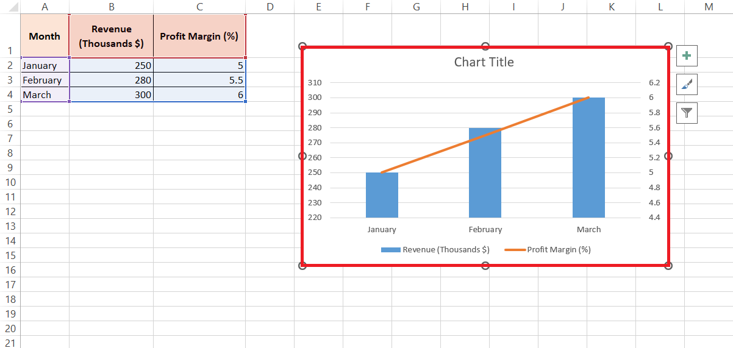Select Profit Margin (%) legend entry
Image resolution: width=733 pixels, height=348 pixels.
pos(548,249)
